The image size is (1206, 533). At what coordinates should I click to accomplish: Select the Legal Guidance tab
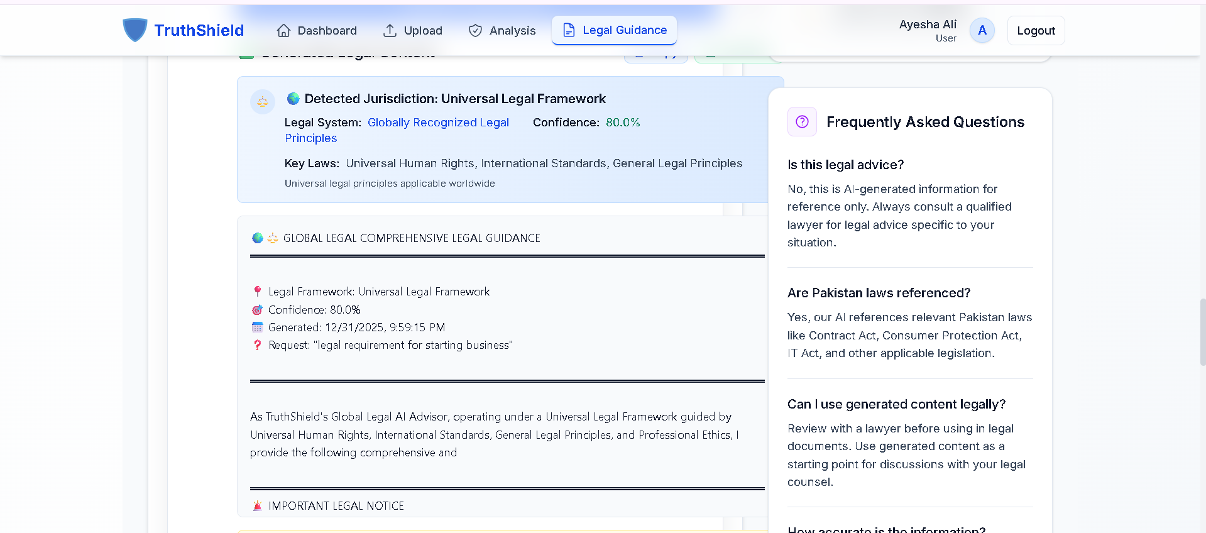(614, 30)
